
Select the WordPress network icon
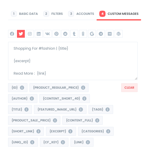pos(119,34)
